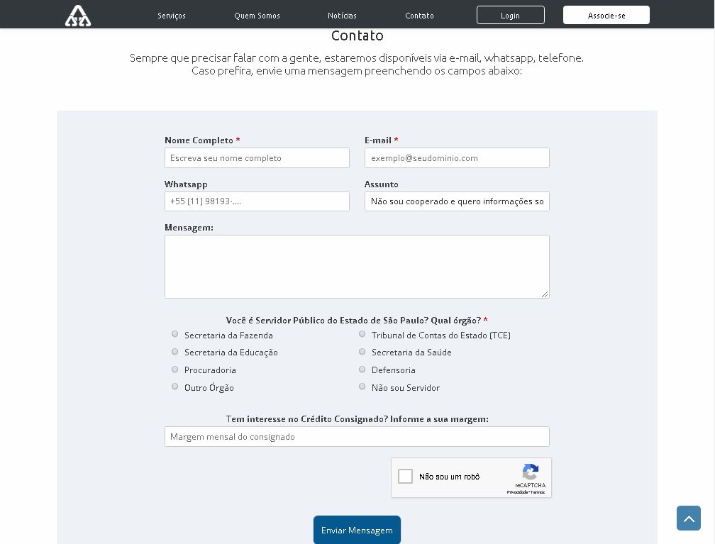Image resolution: width=715 pixels, height=544 pixels.
Task: Click the Contato page heading
Action: pos(357,35)
